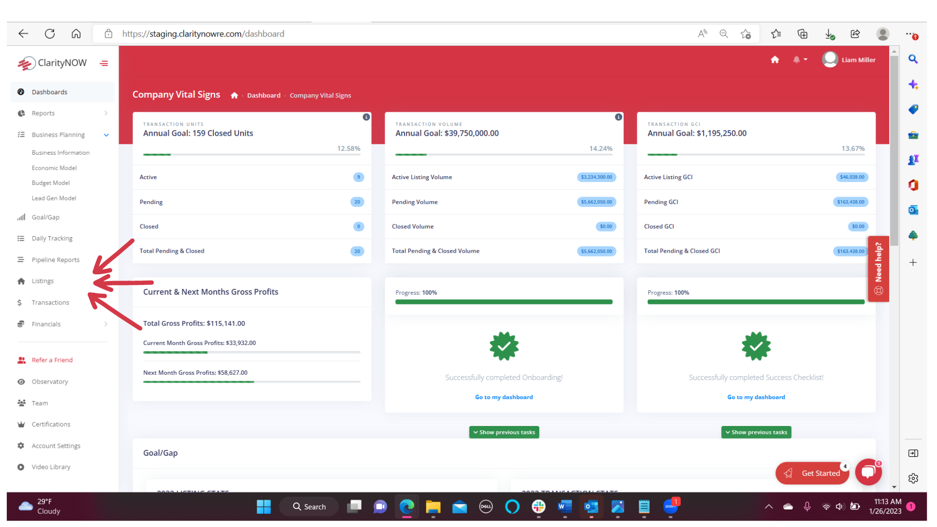Viewport: 937px width, 527px height.
Task: Click the header home icon
Action: click(775, 60)
